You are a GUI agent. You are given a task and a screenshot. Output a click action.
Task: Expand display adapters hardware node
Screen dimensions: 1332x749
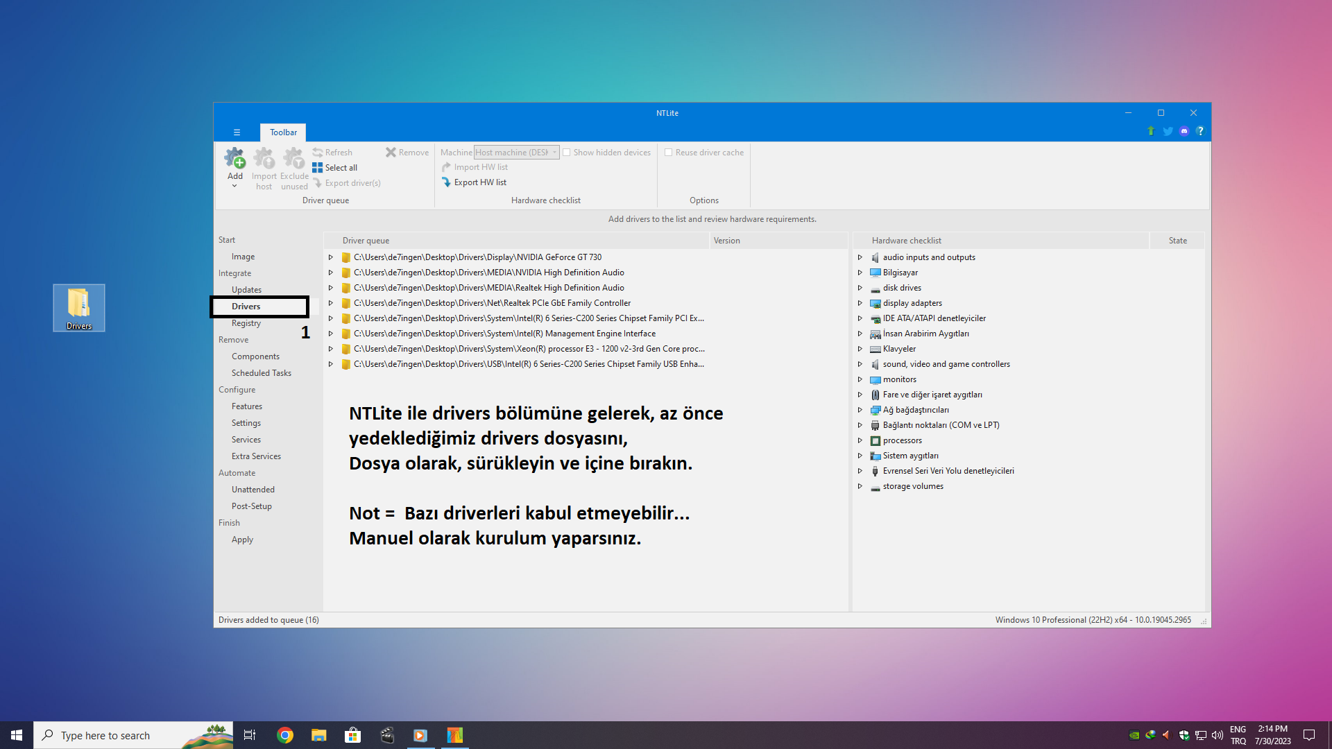[x=860, y=303]
